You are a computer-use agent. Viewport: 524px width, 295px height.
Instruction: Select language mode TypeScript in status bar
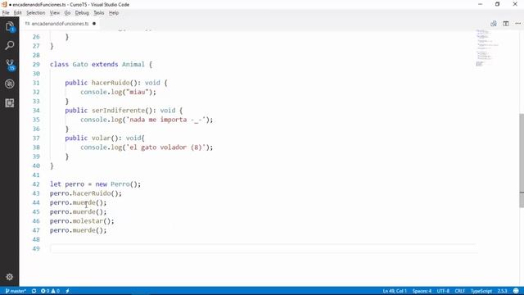click(481, 291)
